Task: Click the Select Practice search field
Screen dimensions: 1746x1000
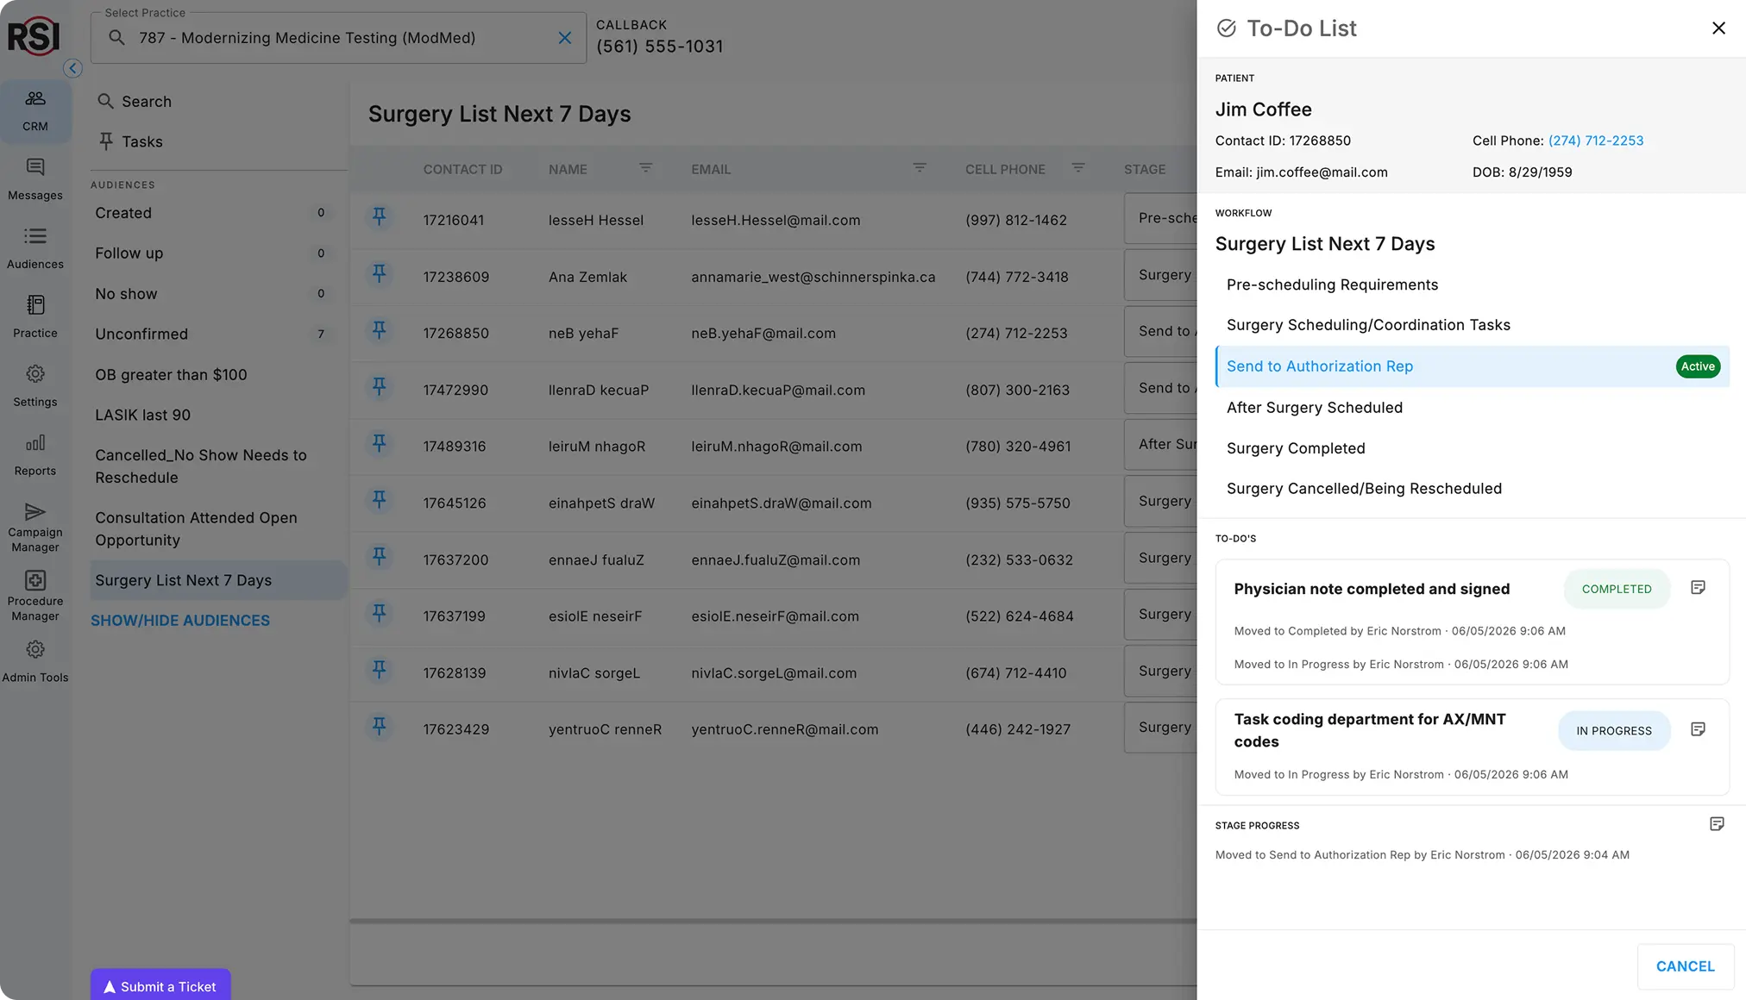Action: 338,38
